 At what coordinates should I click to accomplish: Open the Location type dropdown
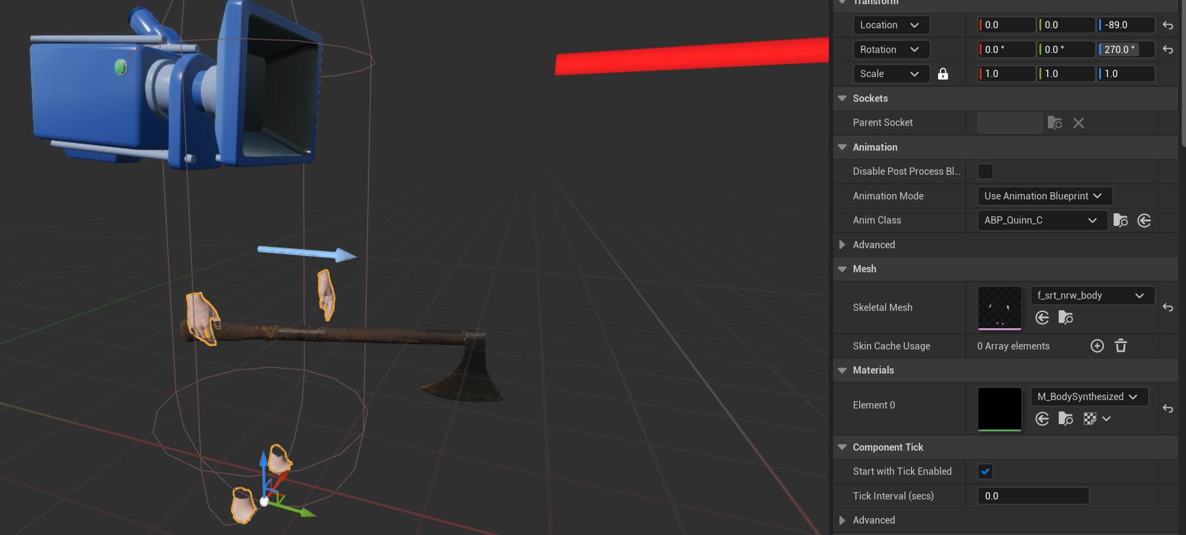891,25
